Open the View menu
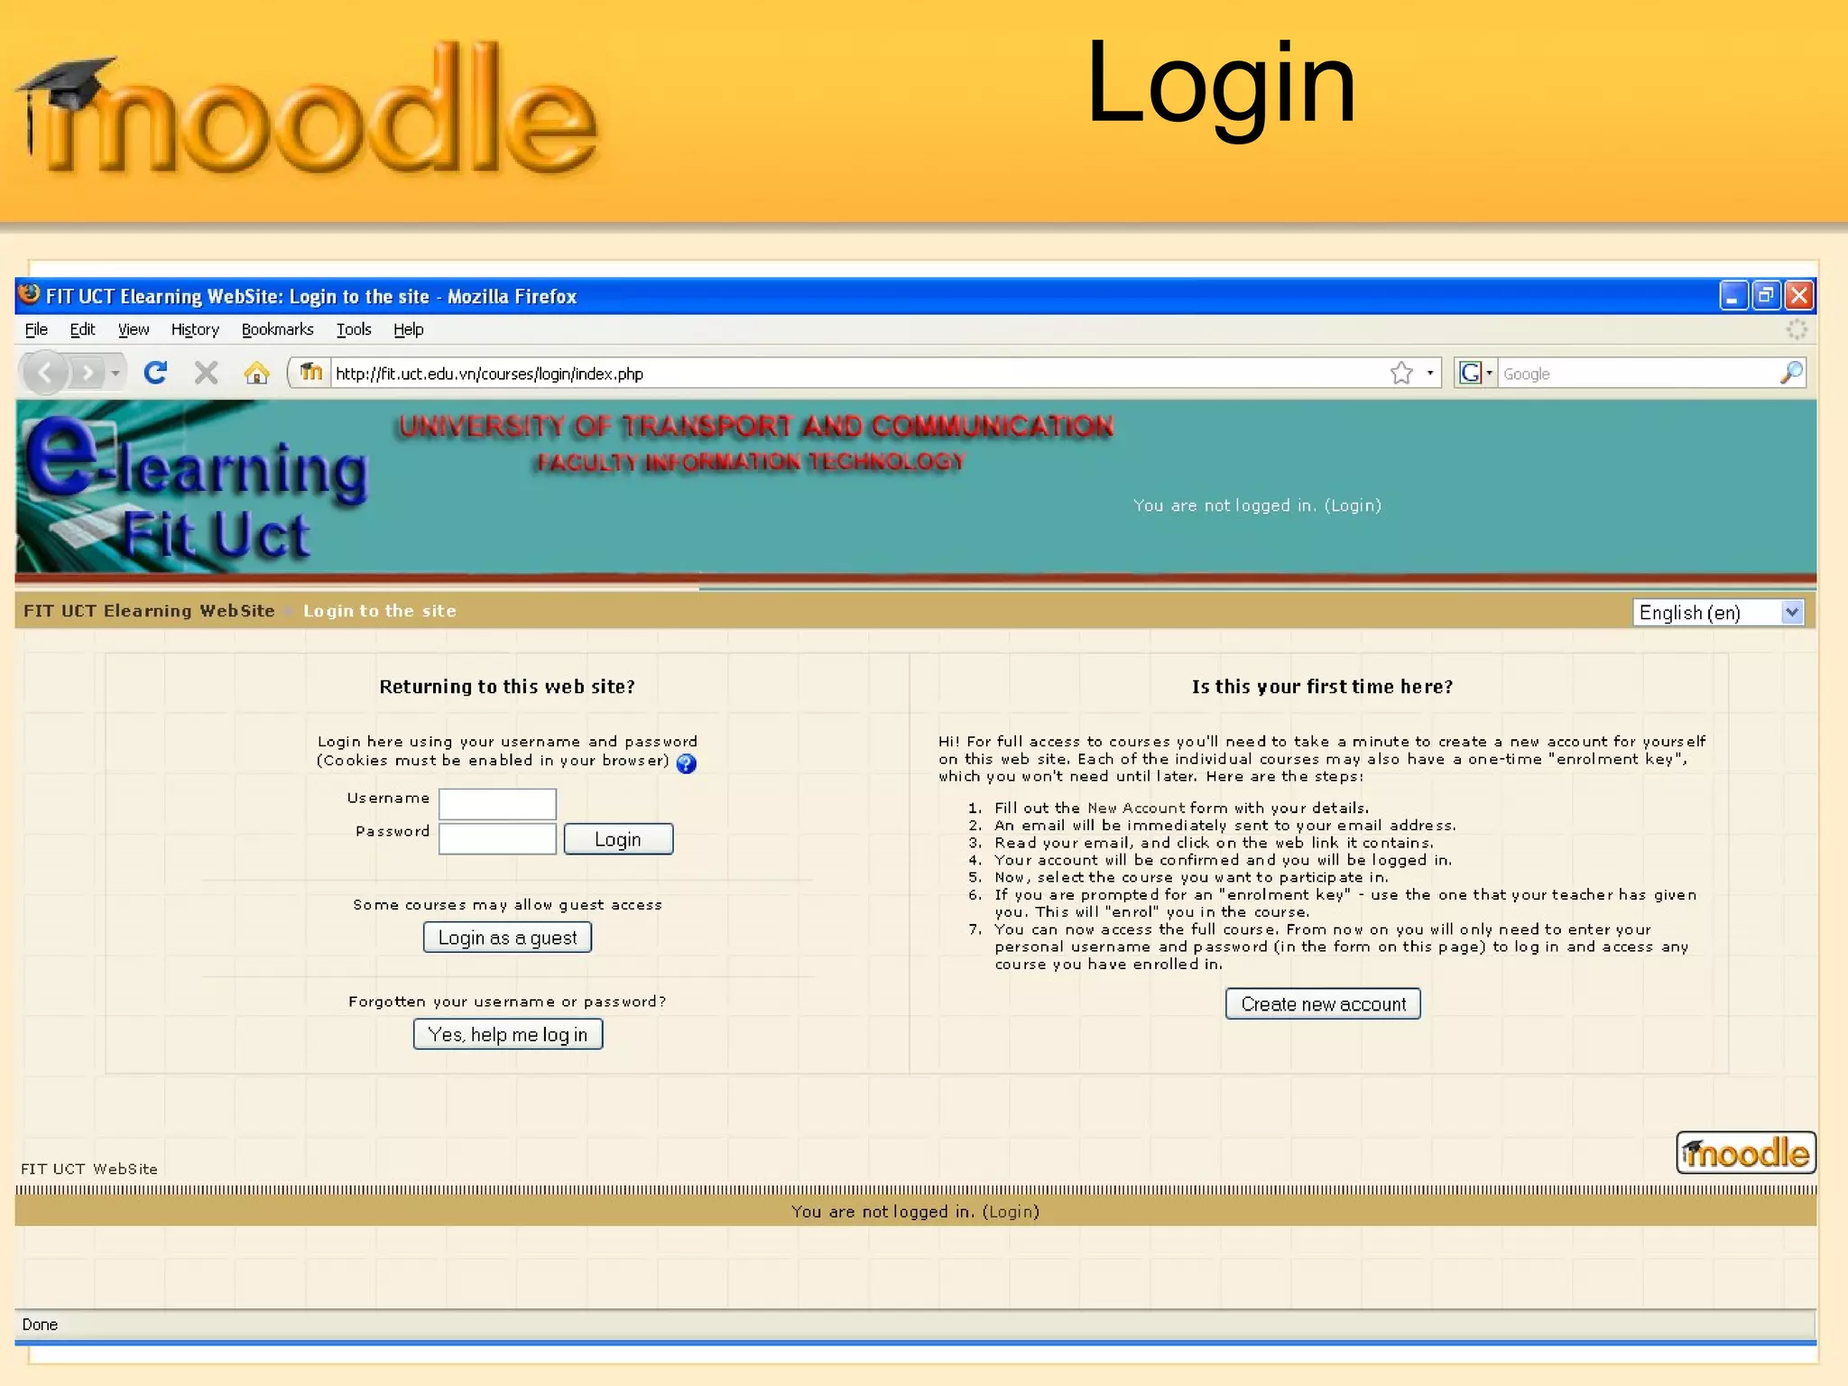This screenshot has height=1386, width=1848. point(134,329)
